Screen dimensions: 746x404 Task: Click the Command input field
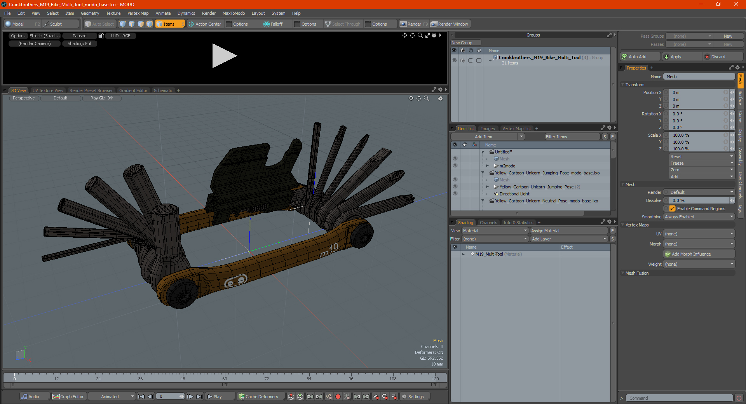coord(679,398)
